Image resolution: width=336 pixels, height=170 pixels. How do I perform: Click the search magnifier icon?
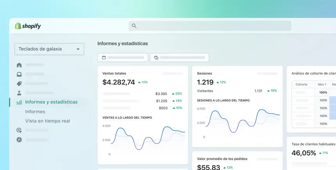pyautogui.click(x=134, y=26)
